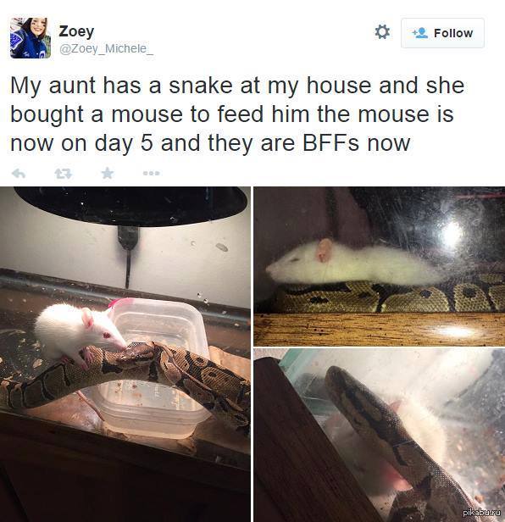Click the add-person icon in Follow
Viewport: 505px width, 522px height.
[419, 33]
